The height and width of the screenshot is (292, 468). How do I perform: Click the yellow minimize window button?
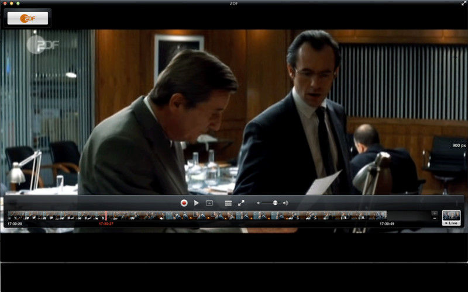(12, 4)
